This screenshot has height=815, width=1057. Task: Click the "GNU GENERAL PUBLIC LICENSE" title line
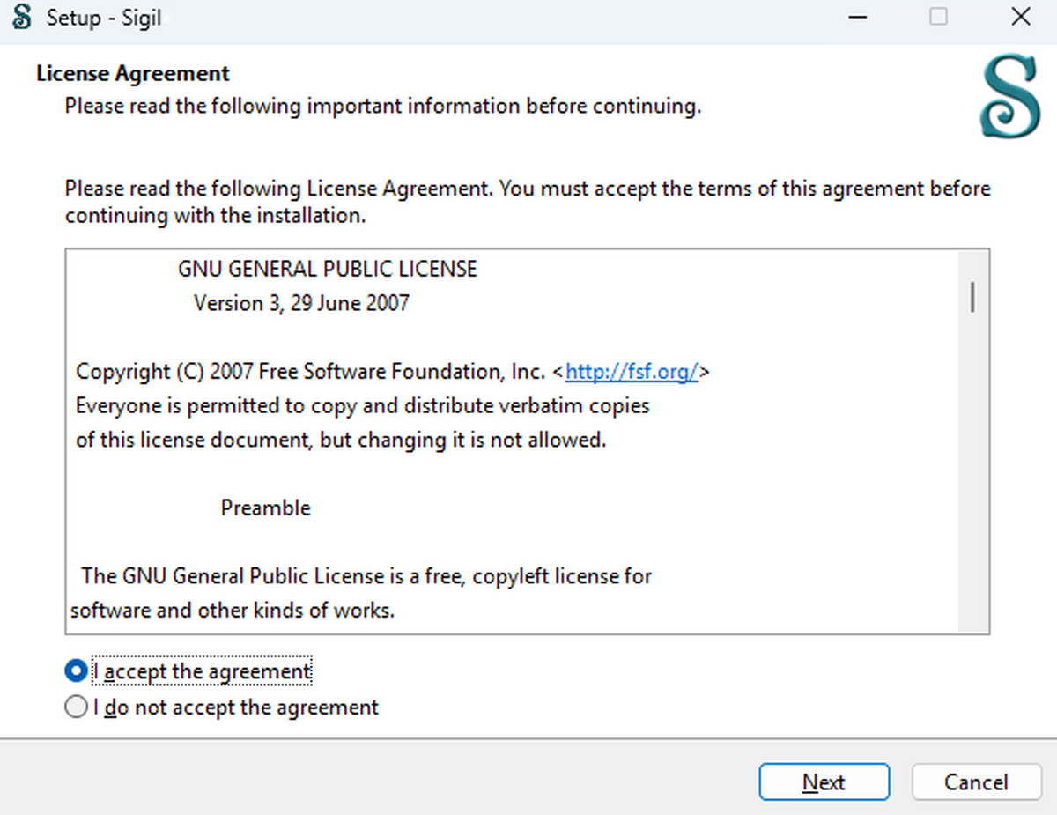tap(328, 269)
